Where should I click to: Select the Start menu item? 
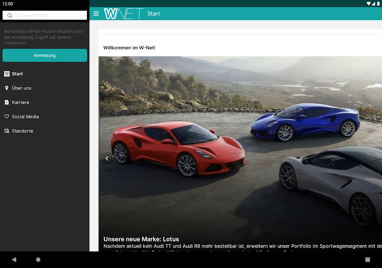[45, 74]
